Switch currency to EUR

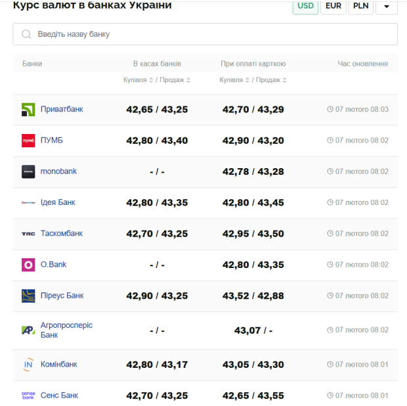point(333,6)
